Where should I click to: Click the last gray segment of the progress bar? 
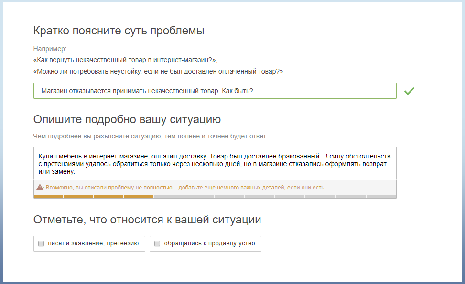(381, 197)
